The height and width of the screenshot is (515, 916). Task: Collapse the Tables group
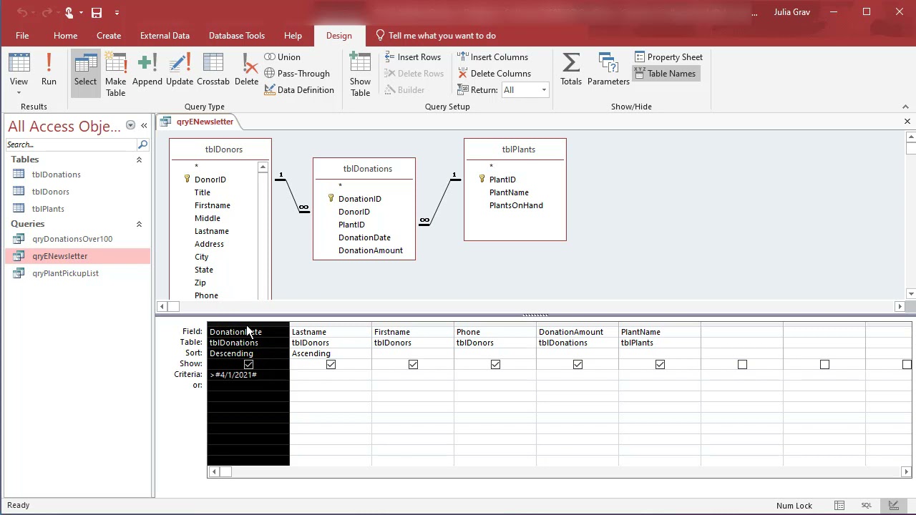[x=139, y=160]
